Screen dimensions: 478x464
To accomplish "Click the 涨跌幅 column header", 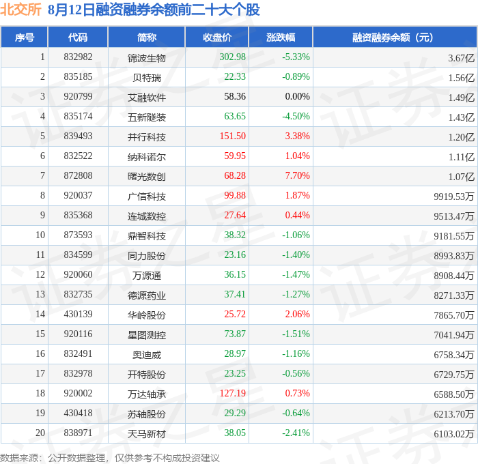I will coord(281,37).
